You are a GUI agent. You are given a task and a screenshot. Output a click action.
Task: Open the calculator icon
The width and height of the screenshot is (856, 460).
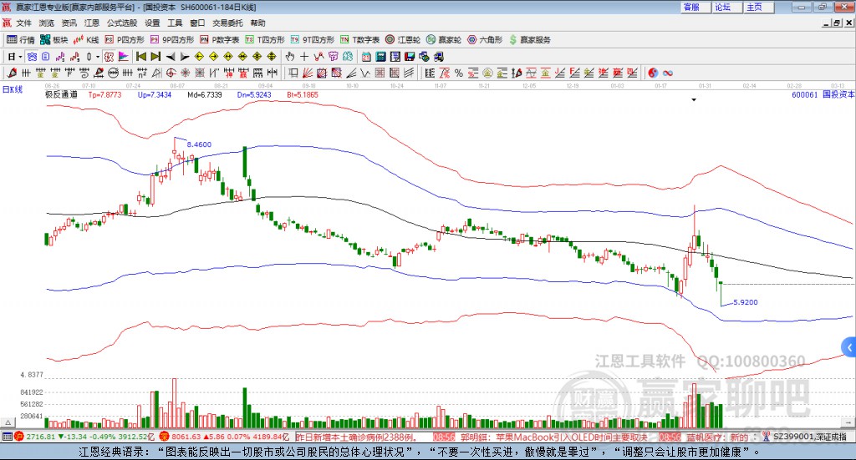coord(380,56)
